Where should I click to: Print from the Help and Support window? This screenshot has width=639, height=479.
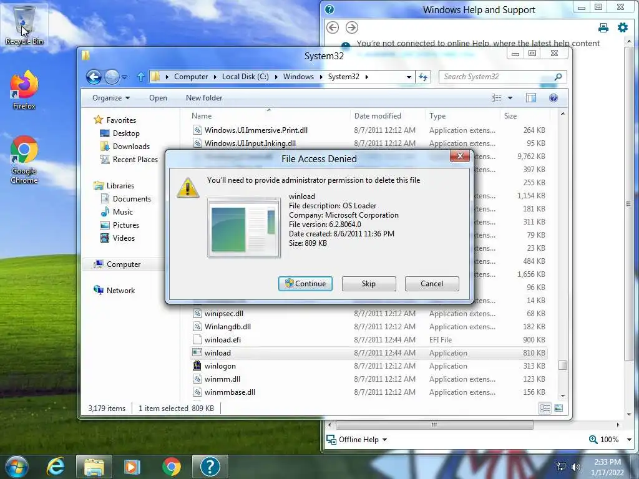pos(603,27)
